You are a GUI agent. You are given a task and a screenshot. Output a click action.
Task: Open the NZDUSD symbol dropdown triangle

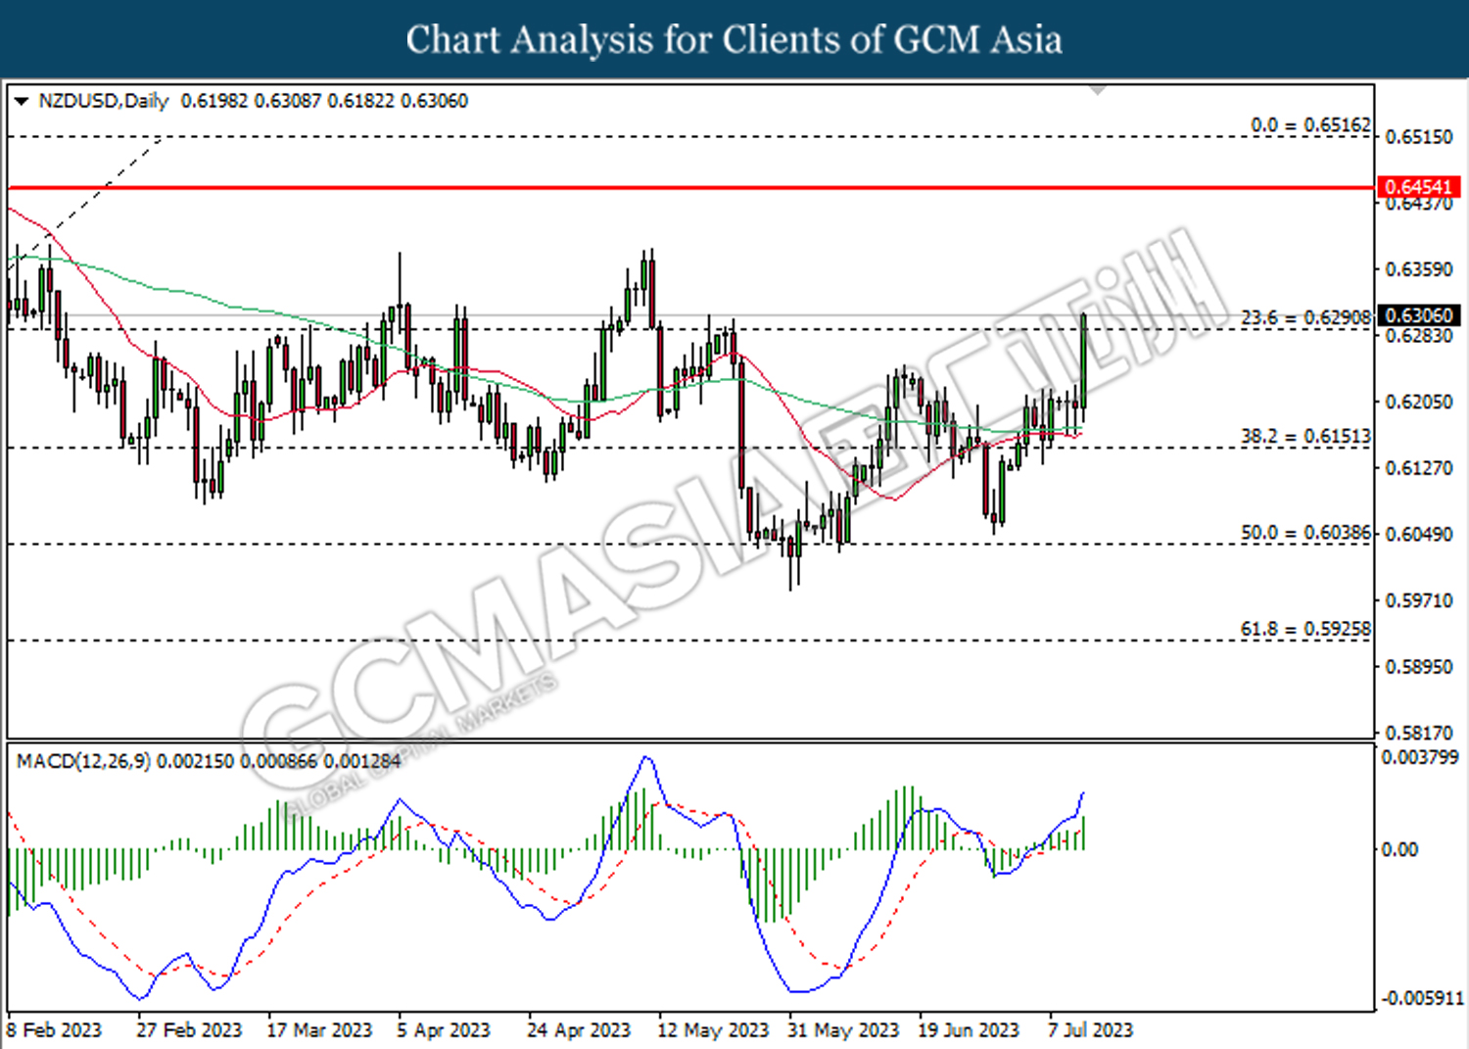tap(22, 102)
